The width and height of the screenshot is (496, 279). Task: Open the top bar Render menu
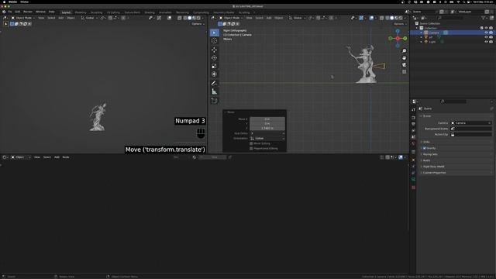pos(28,12)
